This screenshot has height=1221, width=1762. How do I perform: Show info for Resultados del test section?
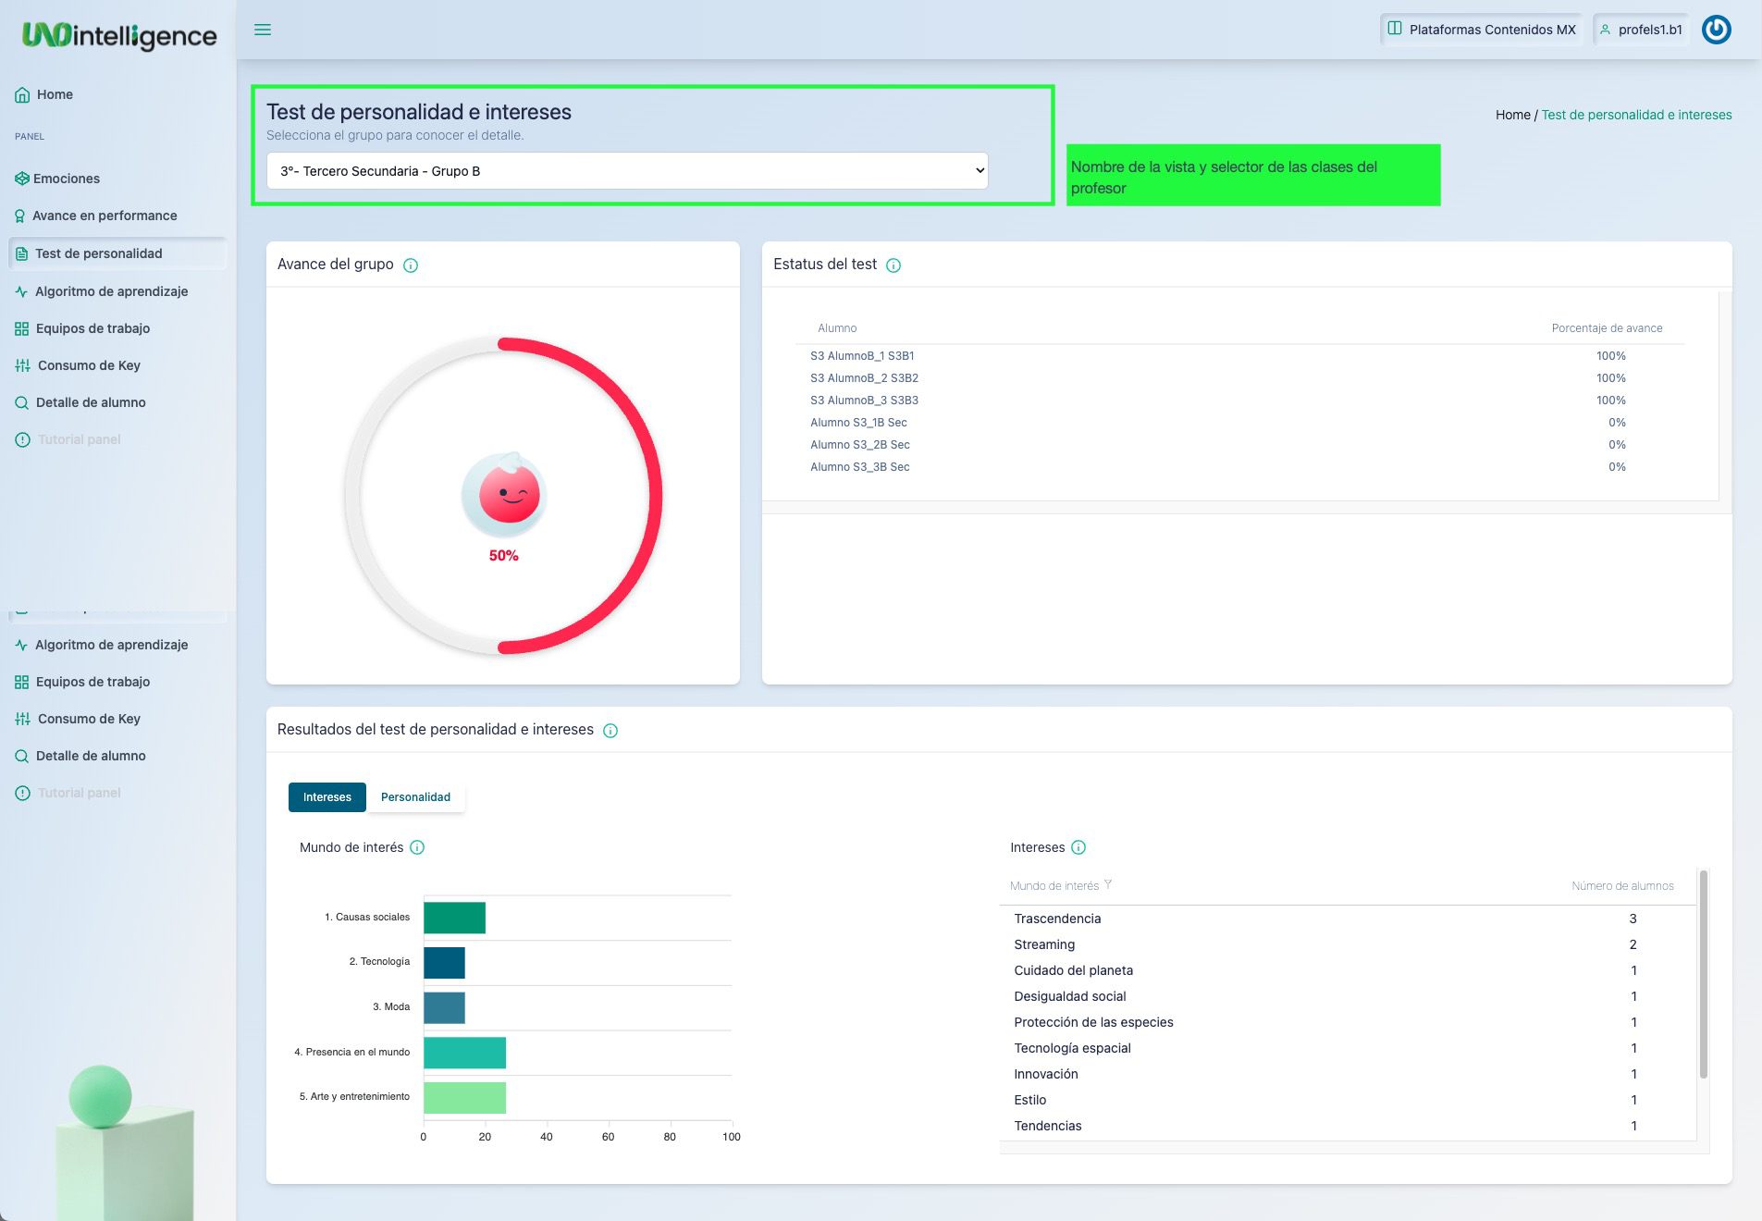tap(610, 731)
